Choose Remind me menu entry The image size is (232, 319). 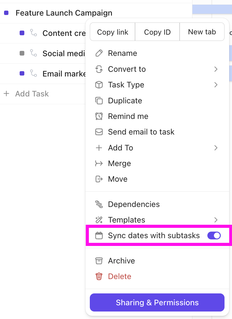[x=157, y=116]
